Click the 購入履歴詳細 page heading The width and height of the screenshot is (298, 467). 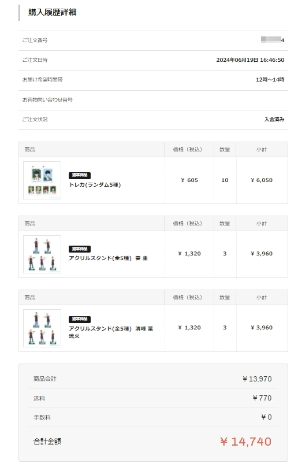53,12
